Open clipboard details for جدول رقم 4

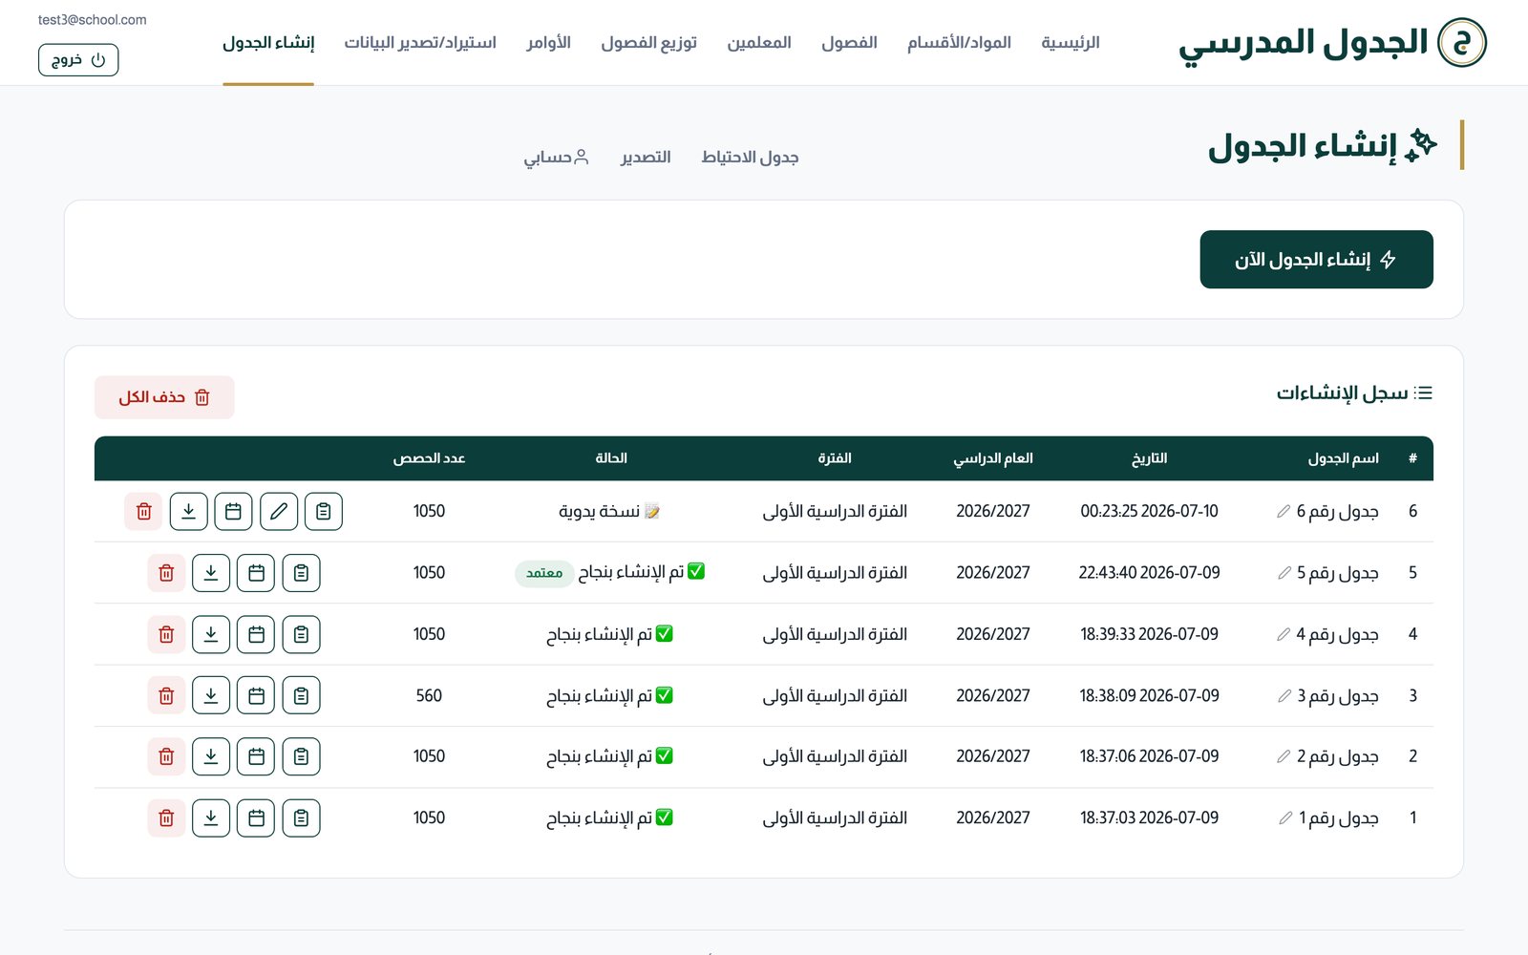click(x=301, y=634)
